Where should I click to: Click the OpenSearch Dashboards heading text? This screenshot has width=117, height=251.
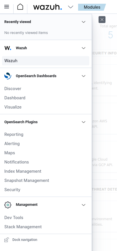click(x=36, y=76)
